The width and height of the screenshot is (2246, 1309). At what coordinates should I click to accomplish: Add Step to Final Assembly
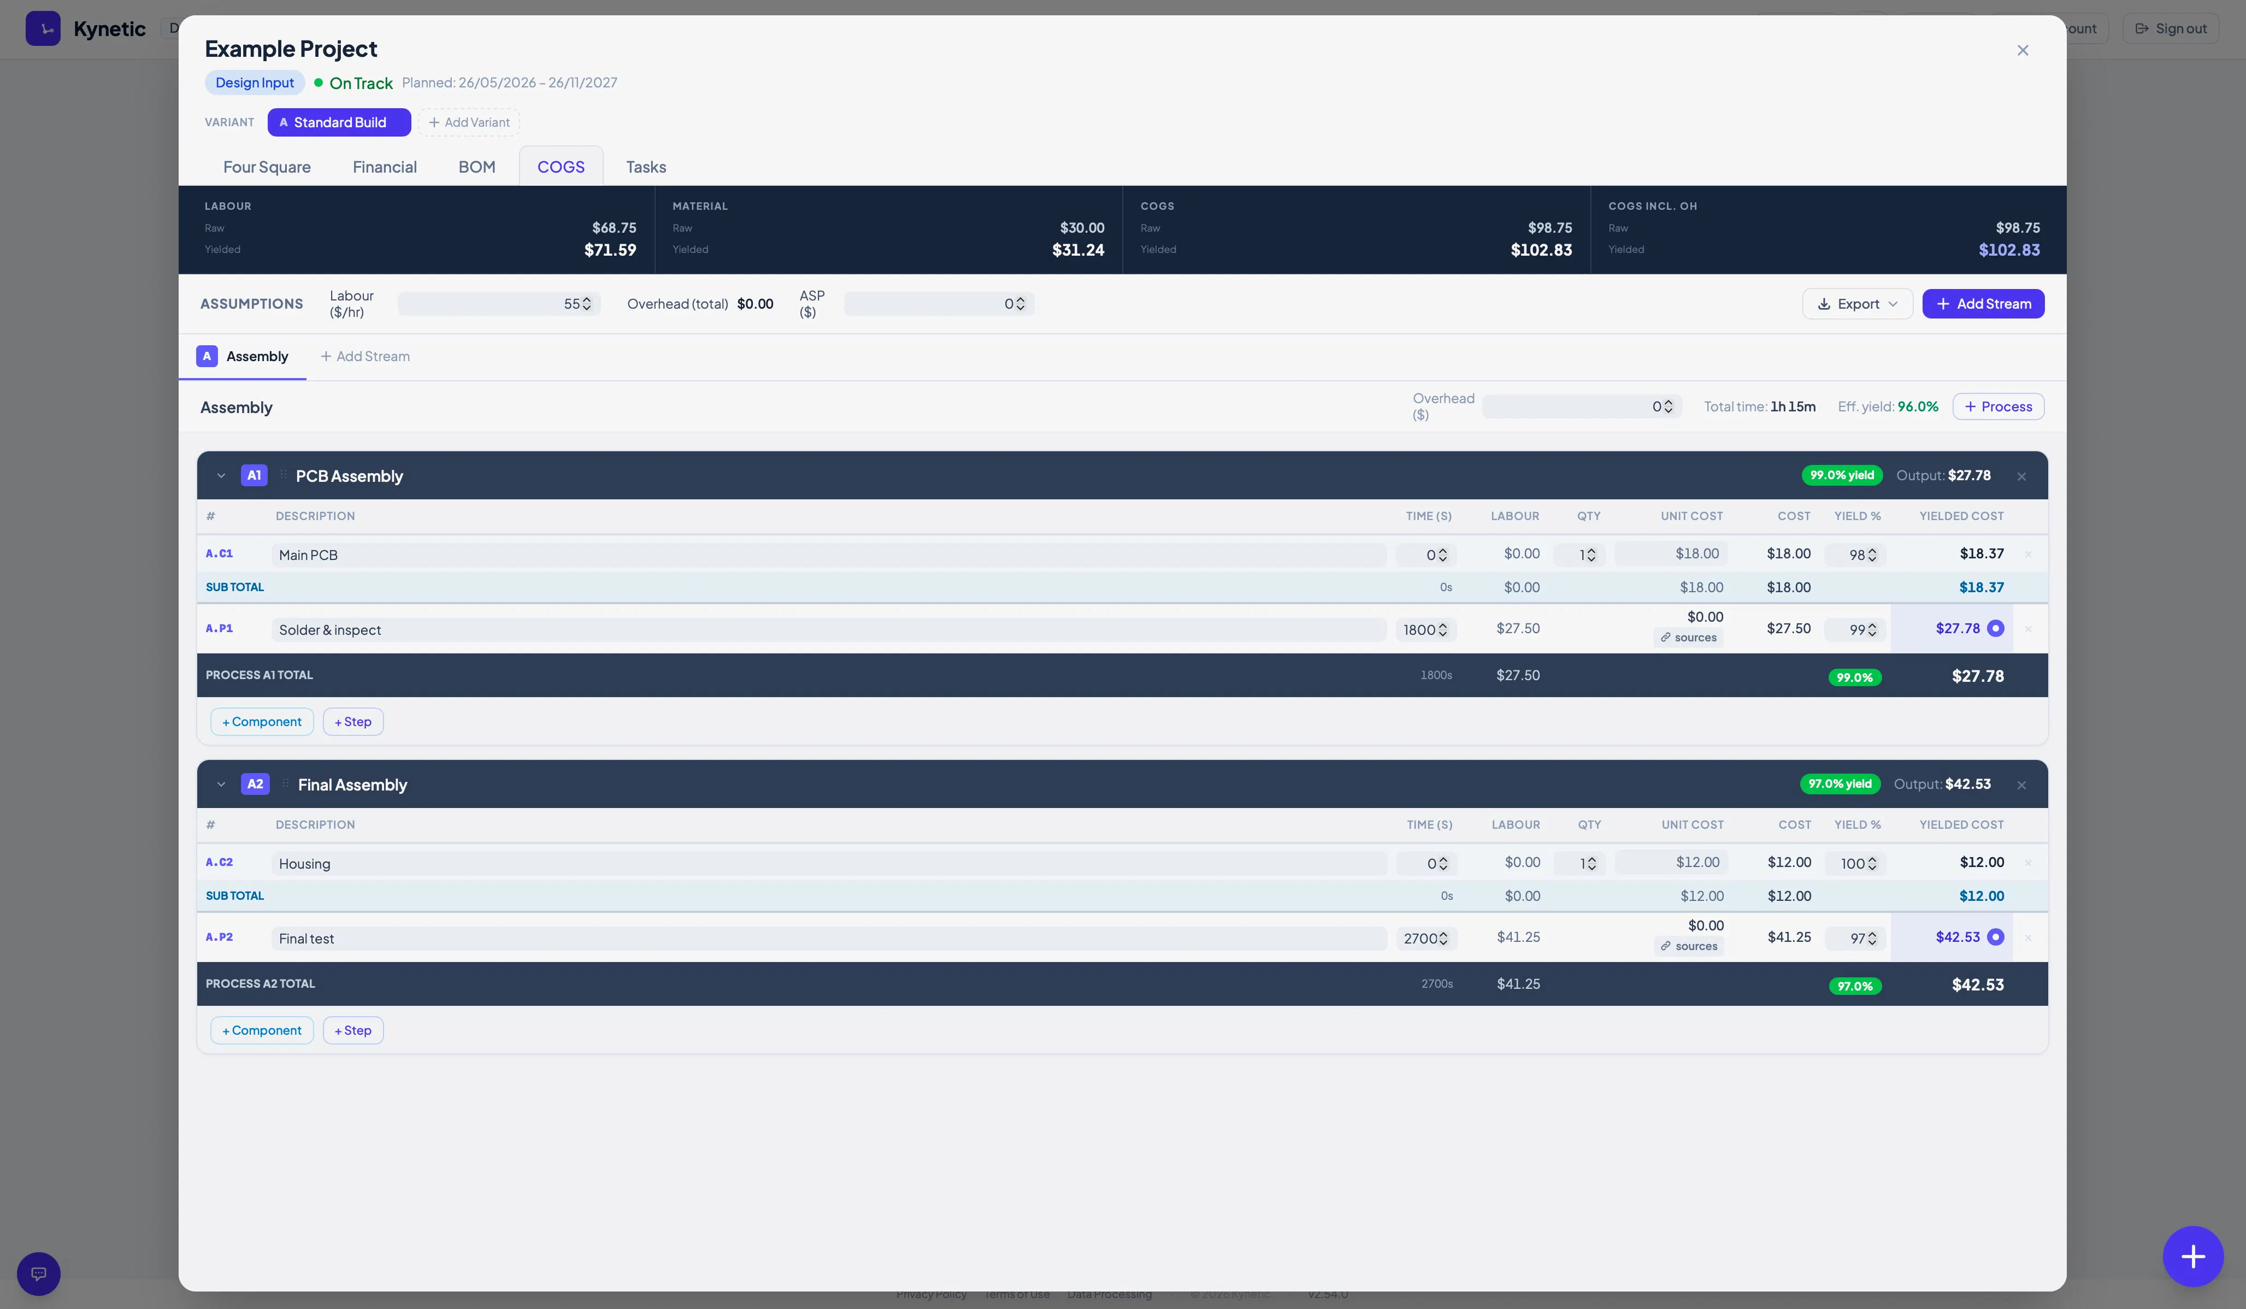tap(353, 1030)
